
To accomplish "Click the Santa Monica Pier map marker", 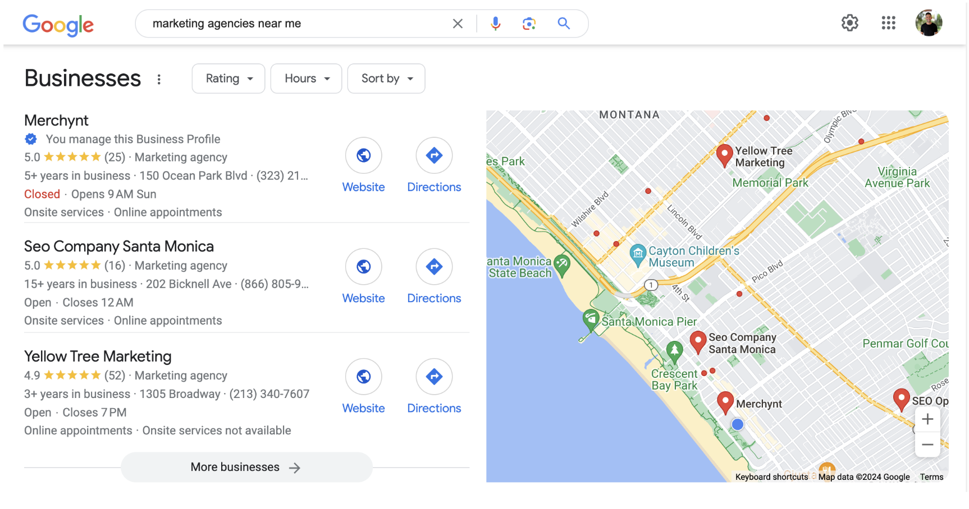I will [x=591, y=320].
